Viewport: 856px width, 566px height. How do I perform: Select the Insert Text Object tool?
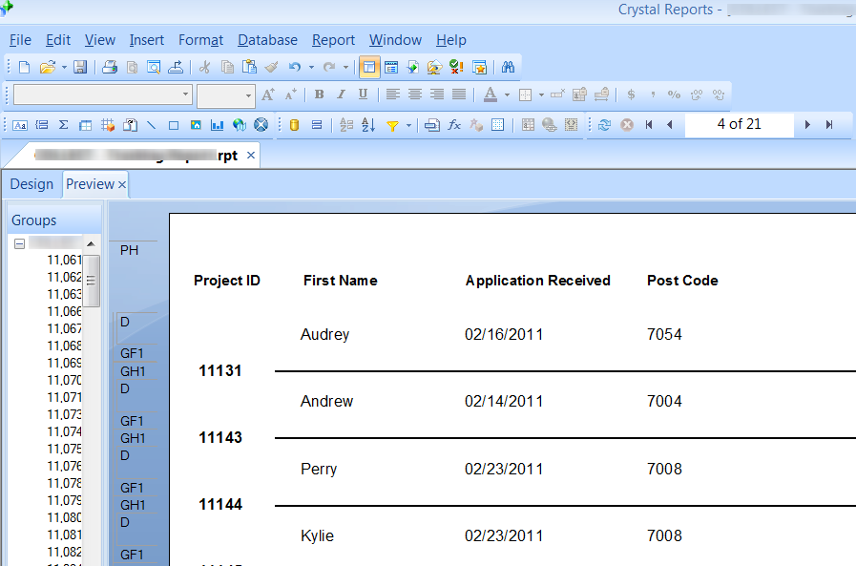(x=18, y=125)
